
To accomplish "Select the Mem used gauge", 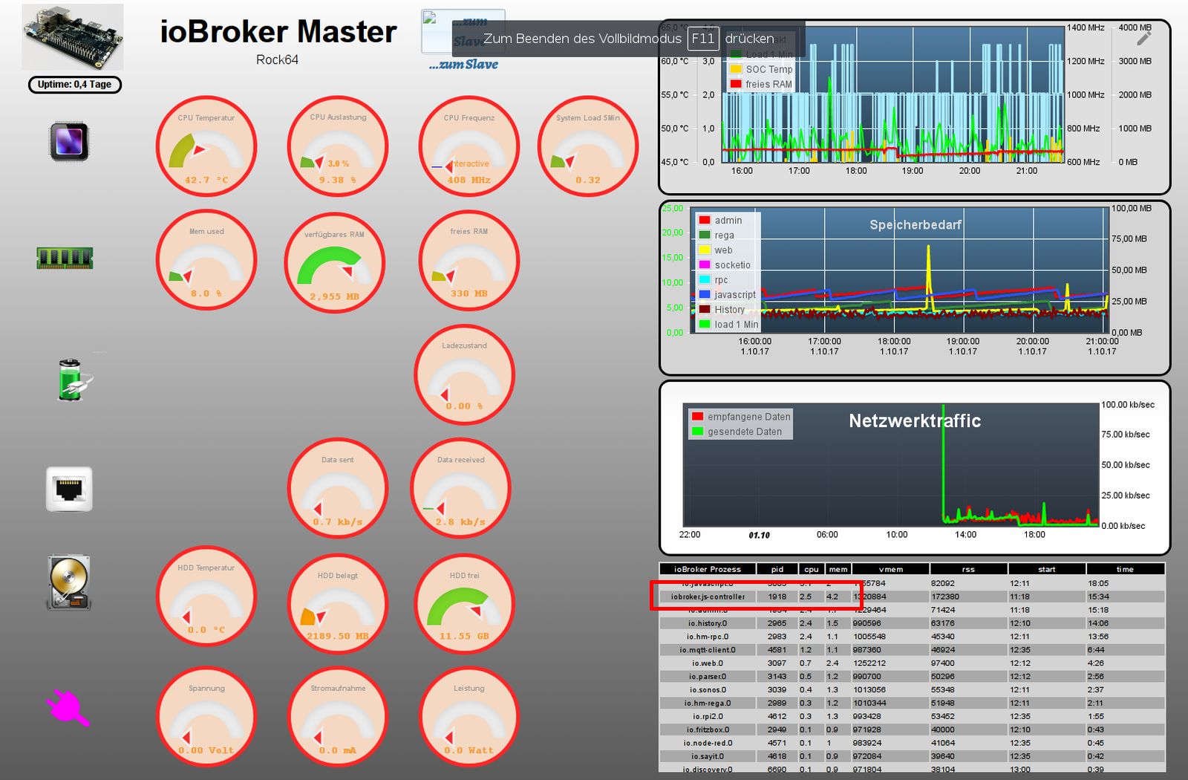I will 206,260.
